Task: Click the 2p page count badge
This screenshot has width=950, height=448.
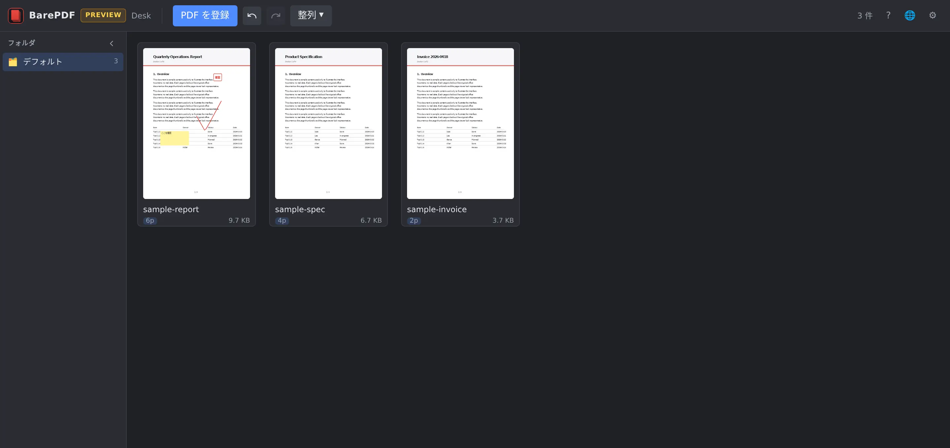Action: point(414,221)
